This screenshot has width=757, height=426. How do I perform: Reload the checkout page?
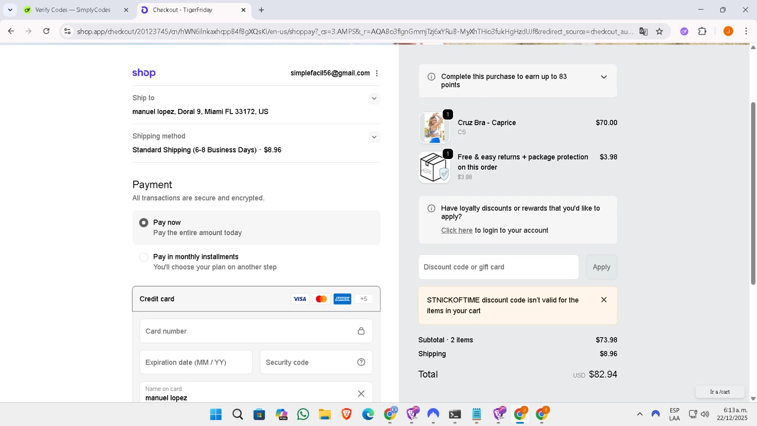pyautogui.click(x=46, y=31)
